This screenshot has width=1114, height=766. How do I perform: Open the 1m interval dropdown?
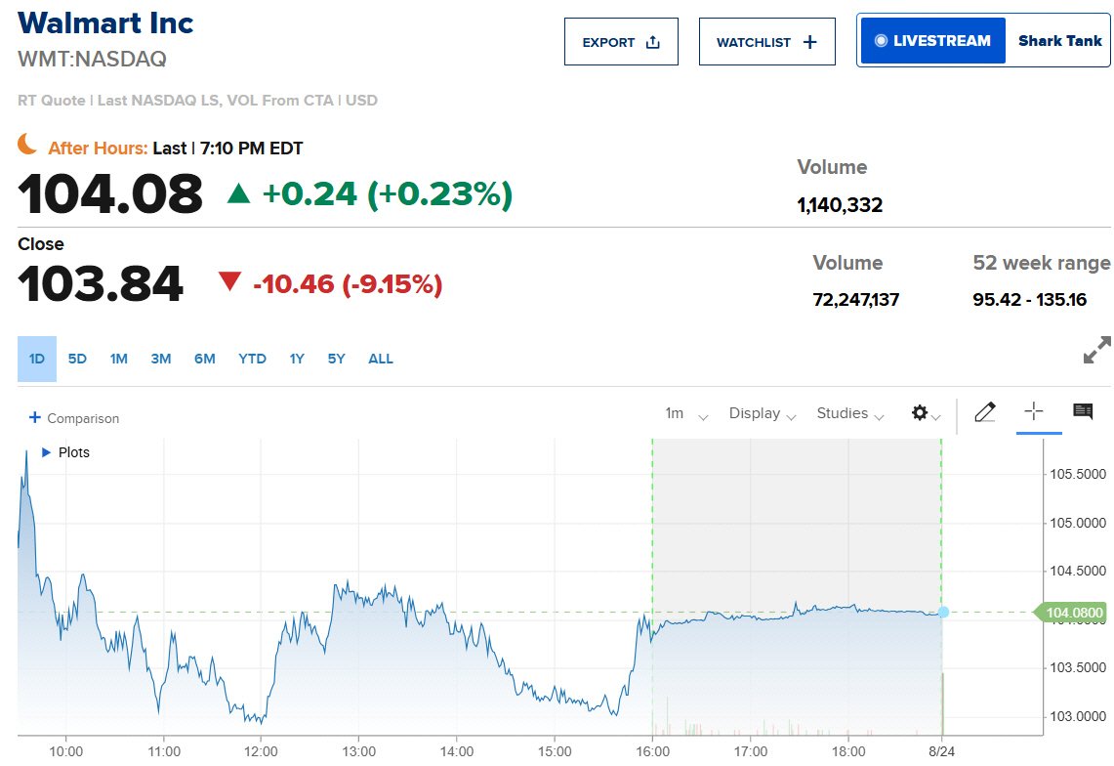click(686, 414)
